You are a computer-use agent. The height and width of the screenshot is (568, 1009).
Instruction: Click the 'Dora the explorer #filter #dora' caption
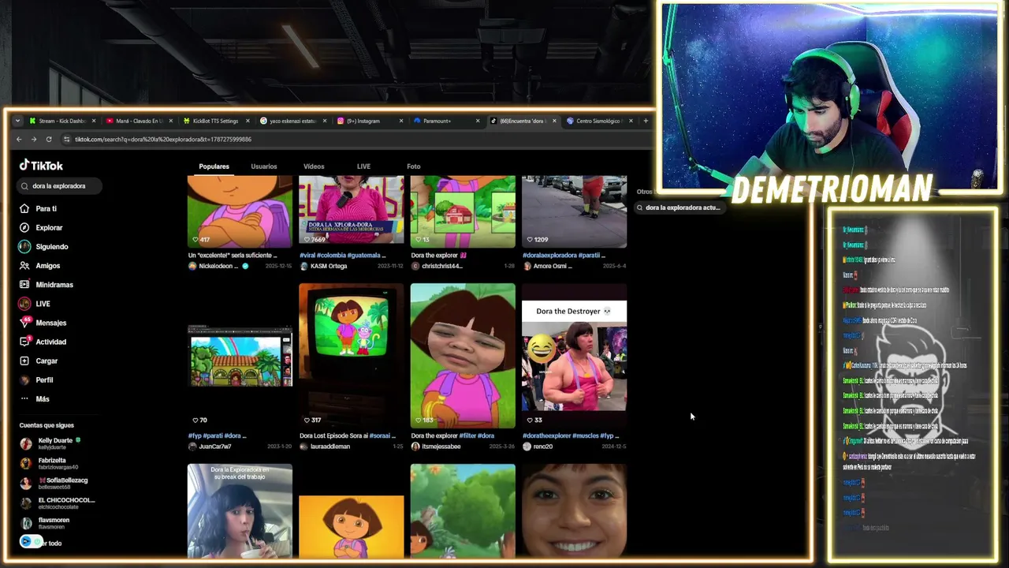click(x=452, y=435)
